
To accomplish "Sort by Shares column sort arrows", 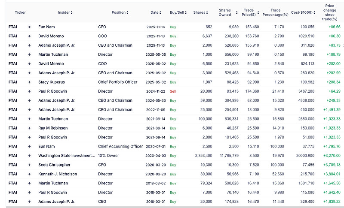I will click(x=207, y=13).
